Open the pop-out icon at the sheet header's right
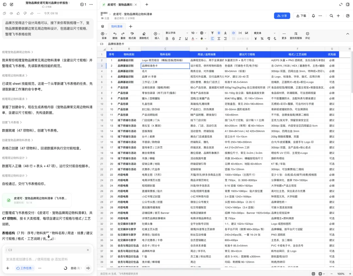 (347, 16)
